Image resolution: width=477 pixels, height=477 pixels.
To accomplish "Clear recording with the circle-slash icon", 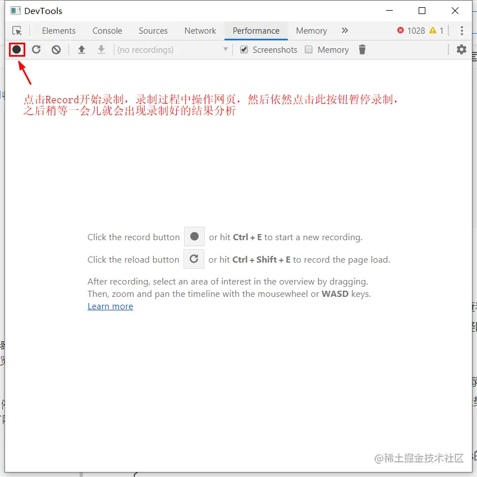I will [x=56, y=49].
